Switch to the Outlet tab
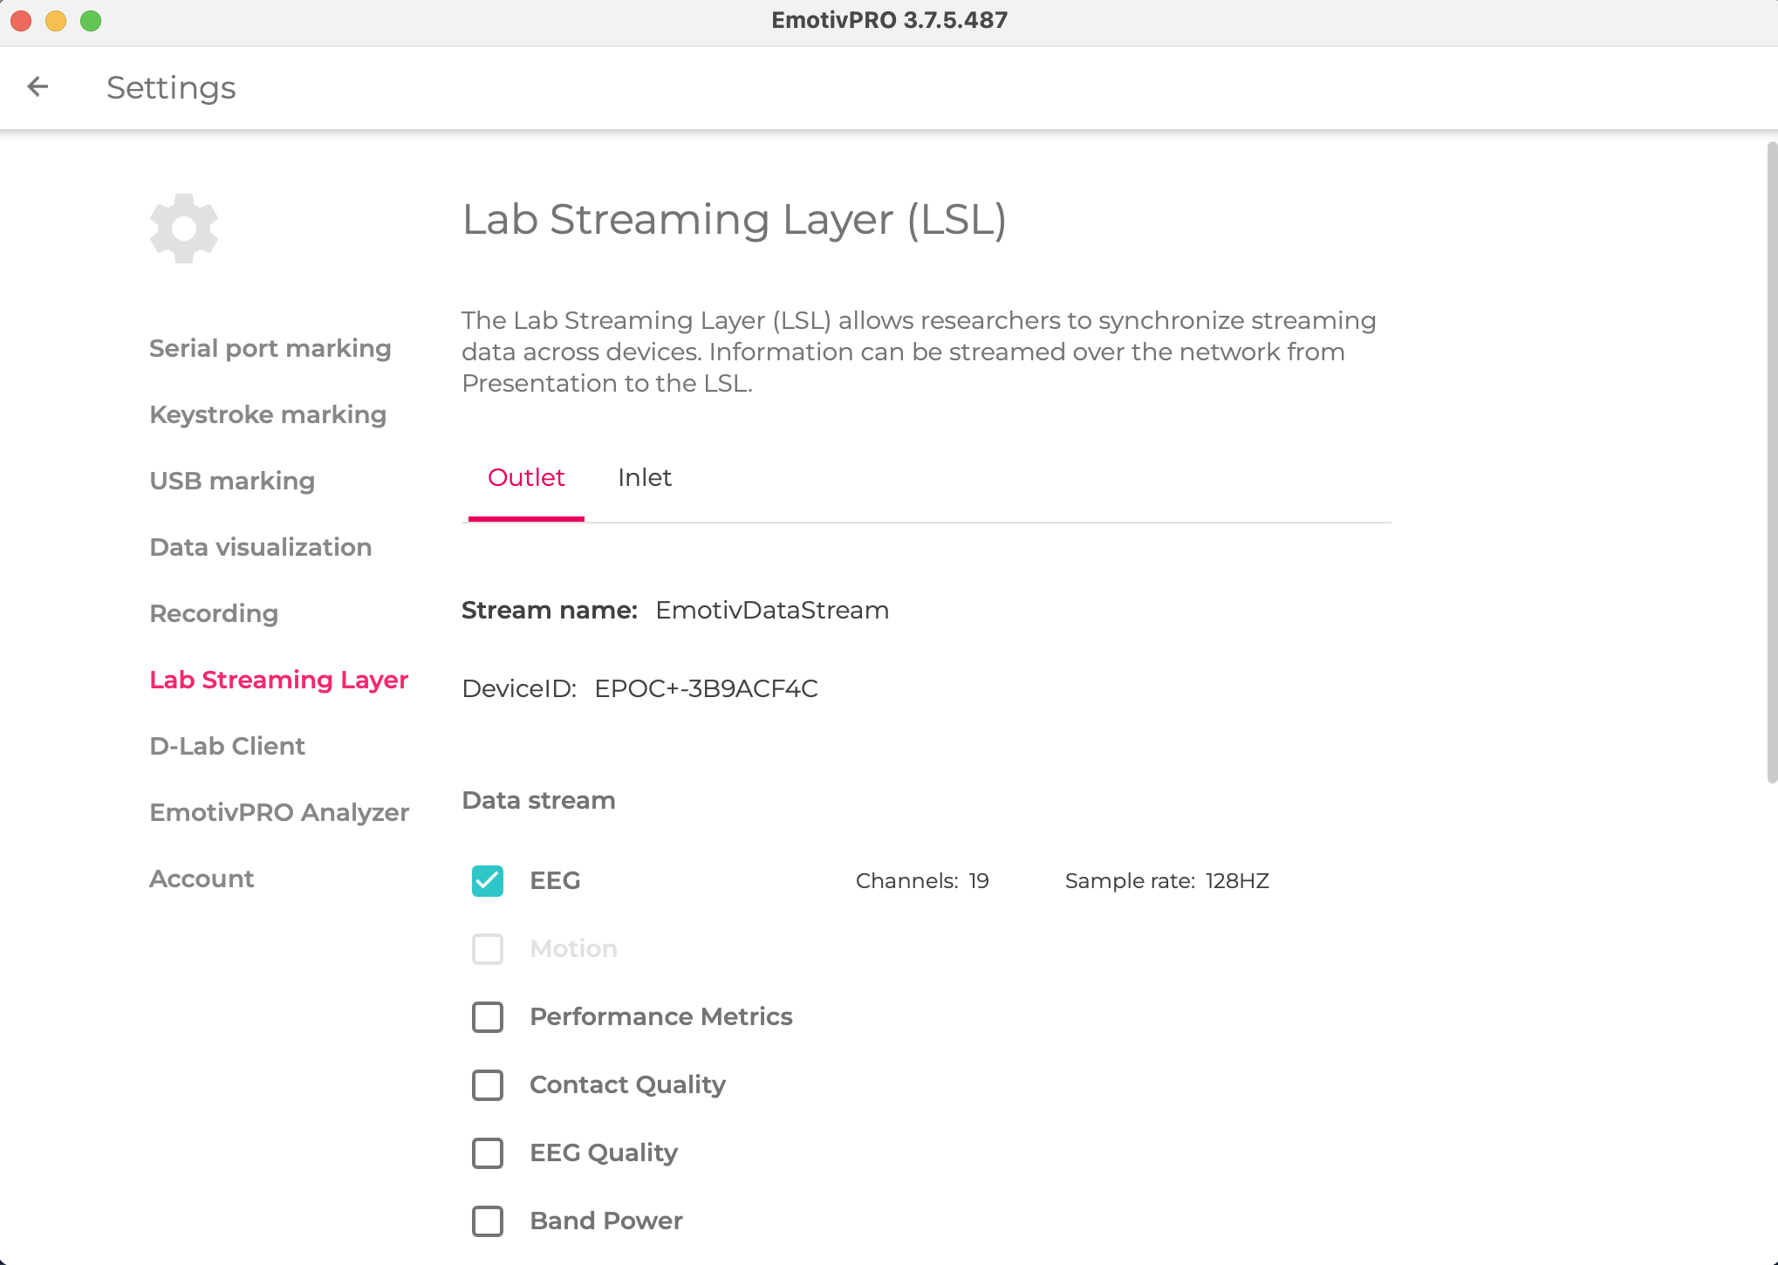Screen dimensions: 1778x1265 [525, 478]
